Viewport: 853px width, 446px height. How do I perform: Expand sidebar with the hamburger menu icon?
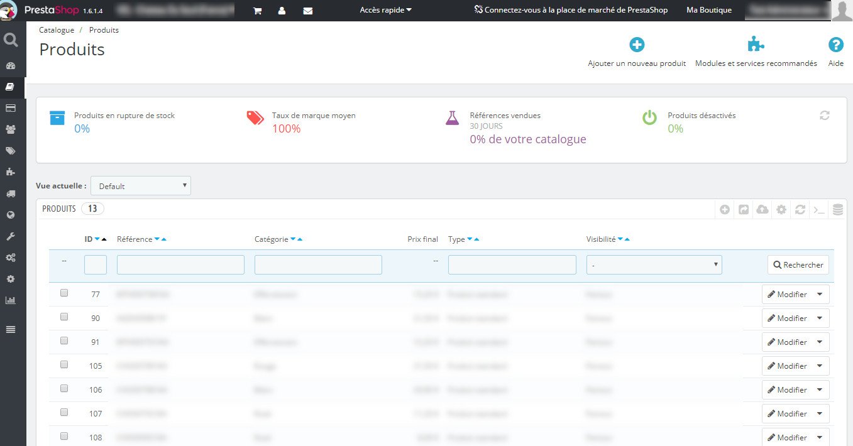[10, 329]
